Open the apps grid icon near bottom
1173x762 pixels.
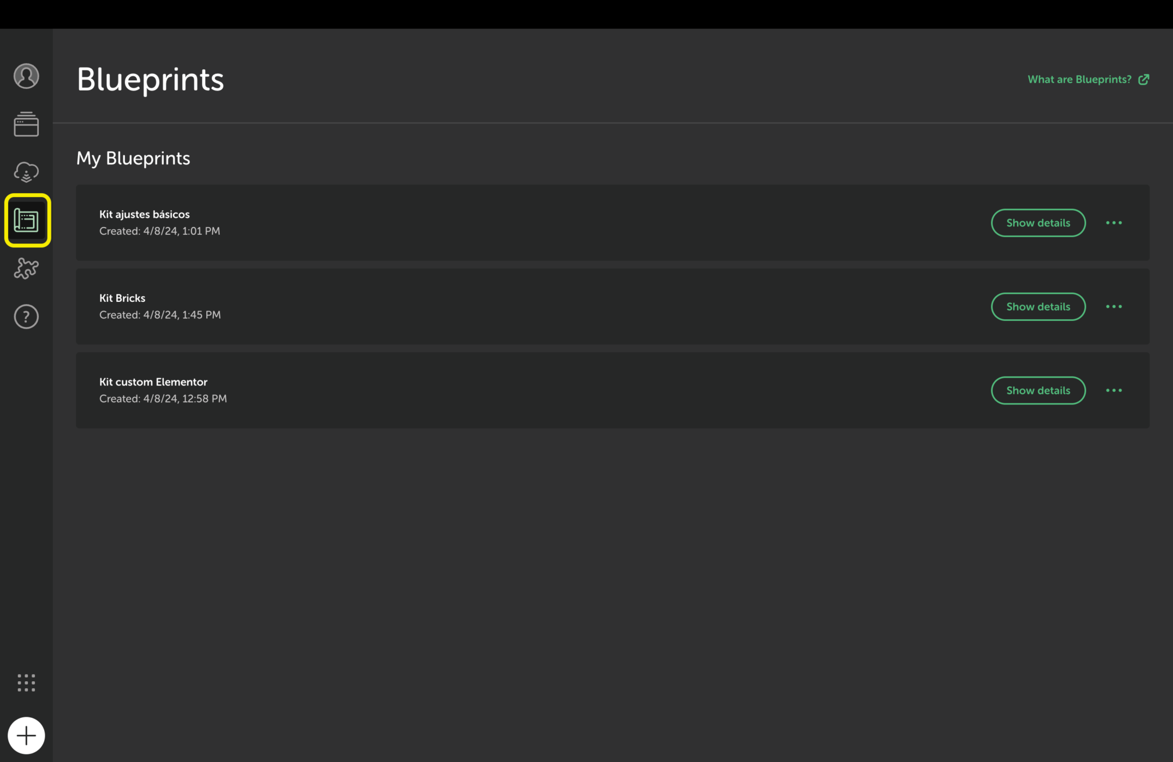(x=26, y=683)
